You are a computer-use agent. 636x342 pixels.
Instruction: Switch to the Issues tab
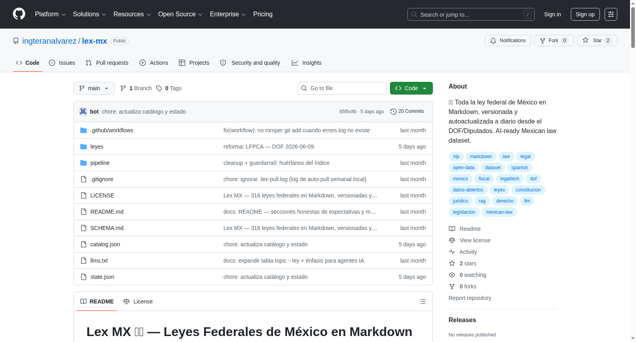(x=62, y=63)
